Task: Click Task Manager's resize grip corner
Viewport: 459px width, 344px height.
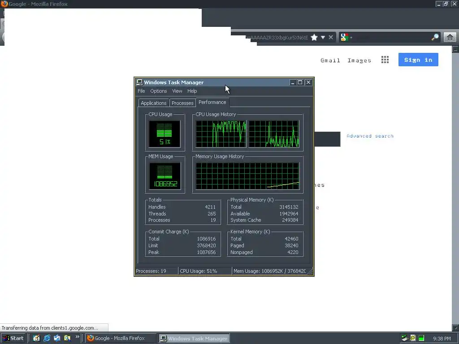Action: (x=310, y=272)
